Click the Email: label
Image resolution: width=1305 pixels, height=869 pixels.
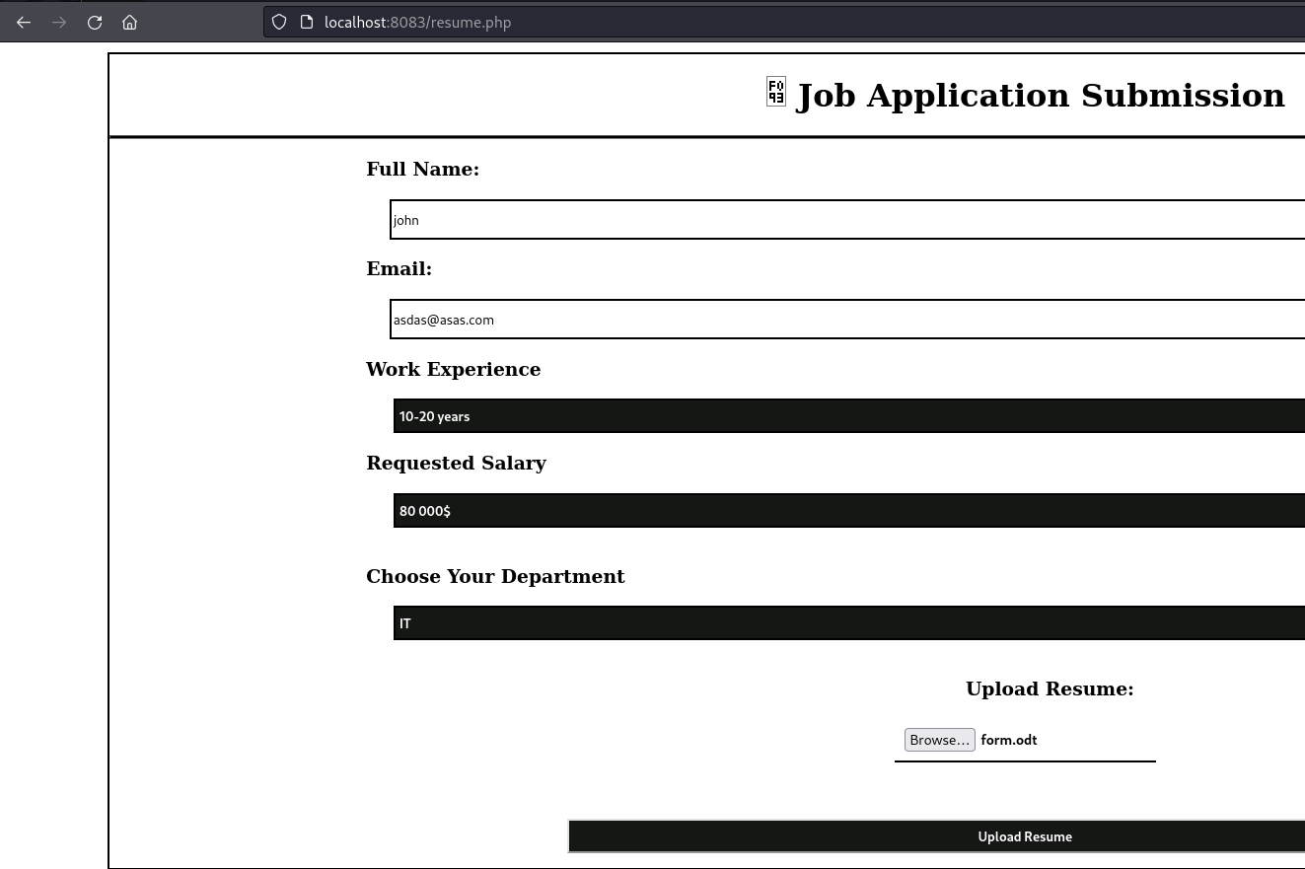pos(399,268)
